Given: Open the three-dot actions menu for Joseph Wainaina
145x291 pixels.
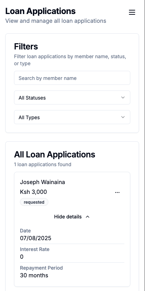Looking at the screenshot, I should click(117, 192).
